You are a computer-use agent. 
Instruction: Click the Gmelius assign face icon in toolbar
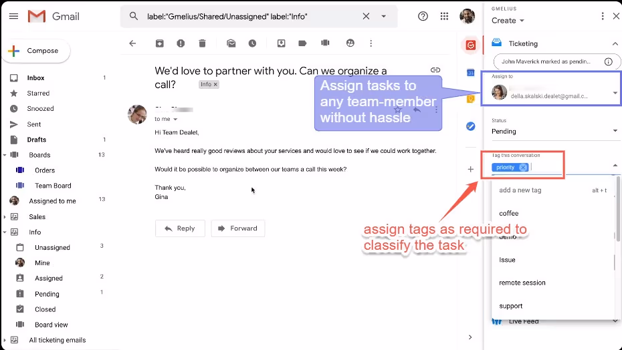350,43
